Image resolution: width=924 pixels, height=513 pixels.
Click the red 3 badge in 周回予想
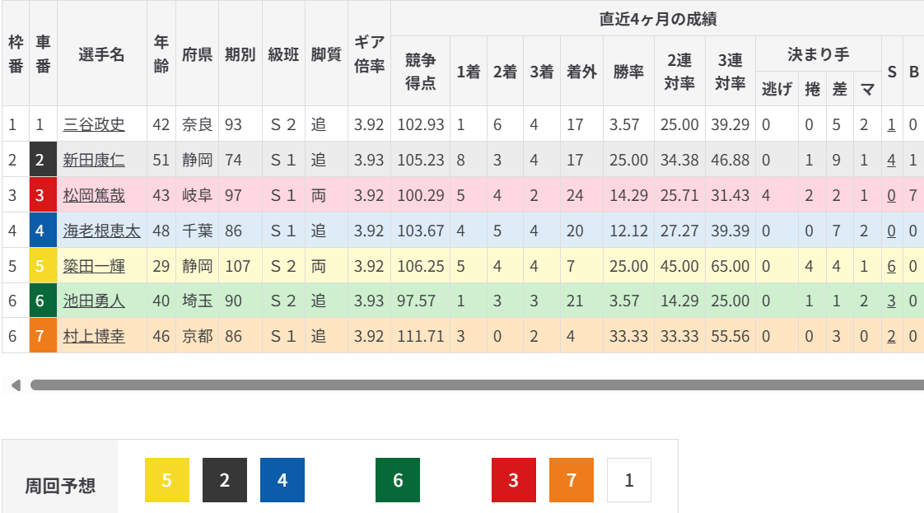[x=514, y=480]
